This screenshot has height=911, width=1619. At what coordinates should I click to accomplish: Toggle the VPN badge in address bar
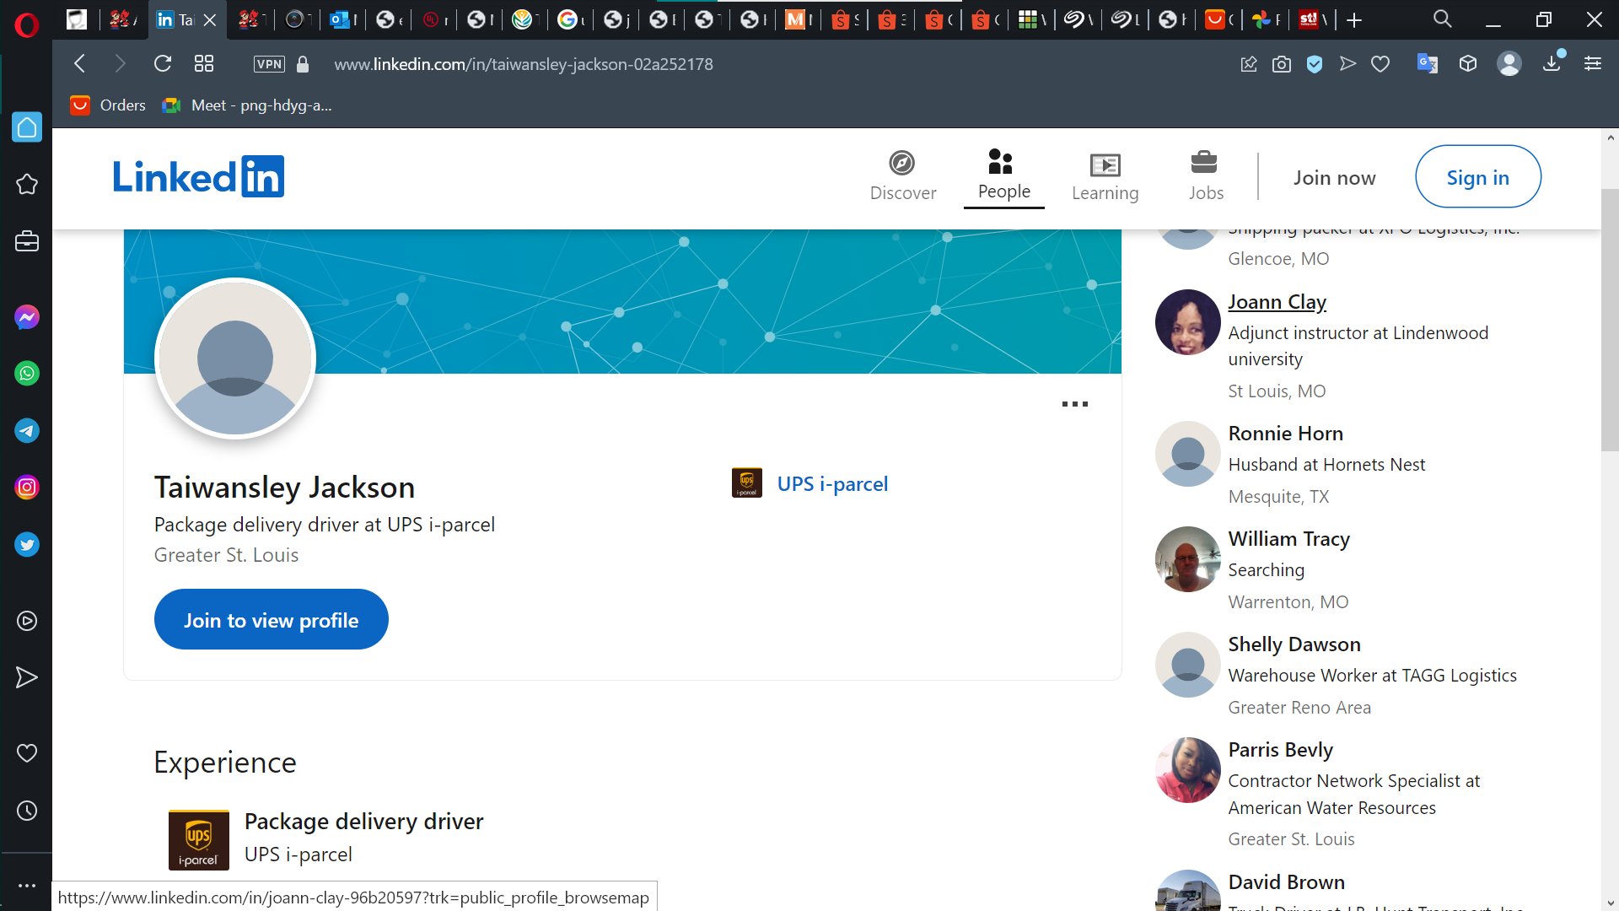coord(269,64)
